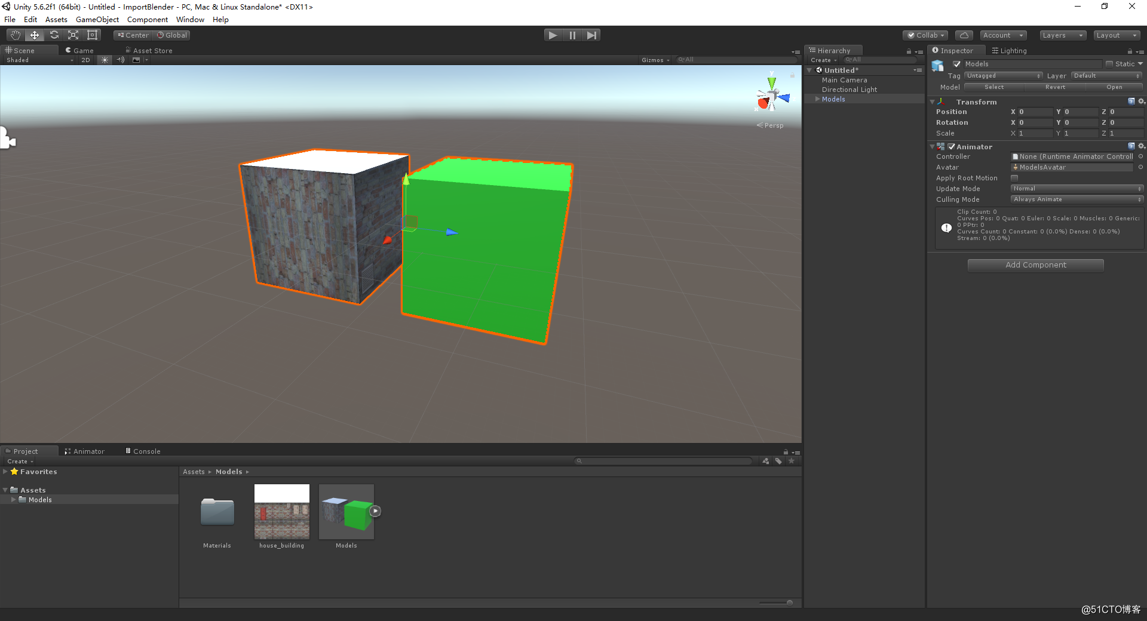Expand Models asset with play arrow
The image size is (1147, 621).
click(375, 511)
